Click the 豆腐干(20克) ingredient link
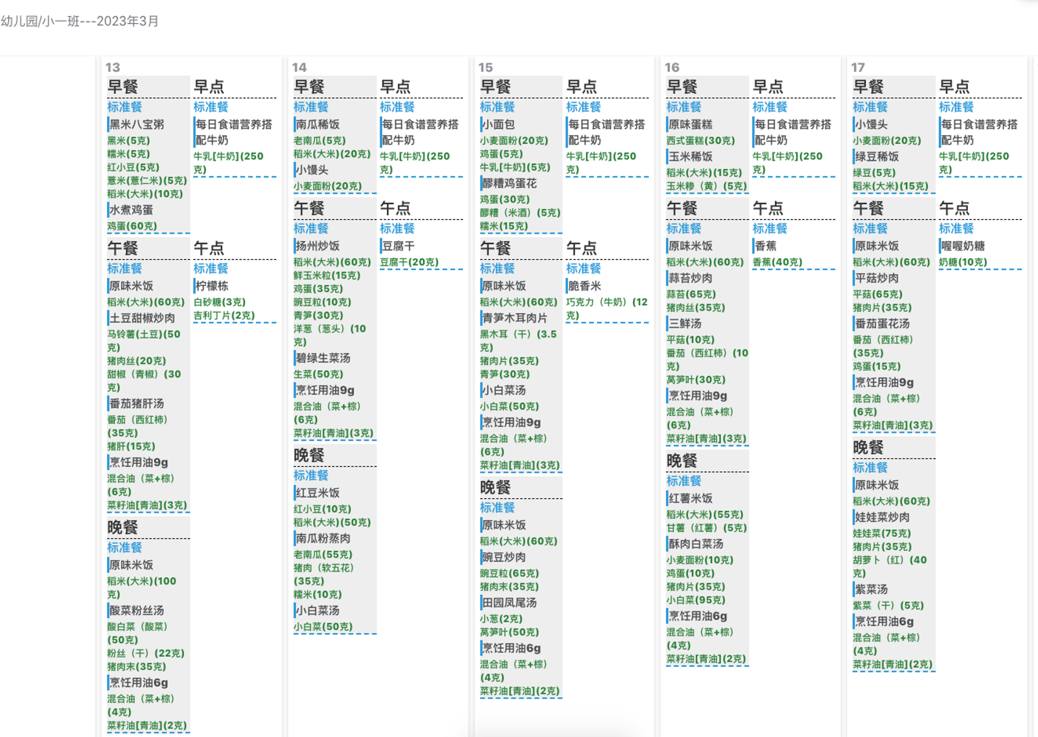Viewport: 1038px width, 737px height. (x=409, y=262)
